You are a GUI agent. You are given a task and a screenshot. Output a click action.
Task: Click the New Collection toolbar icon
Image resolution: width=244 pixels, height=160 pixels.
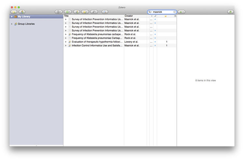pyautogui.click(x=14, y=12)
